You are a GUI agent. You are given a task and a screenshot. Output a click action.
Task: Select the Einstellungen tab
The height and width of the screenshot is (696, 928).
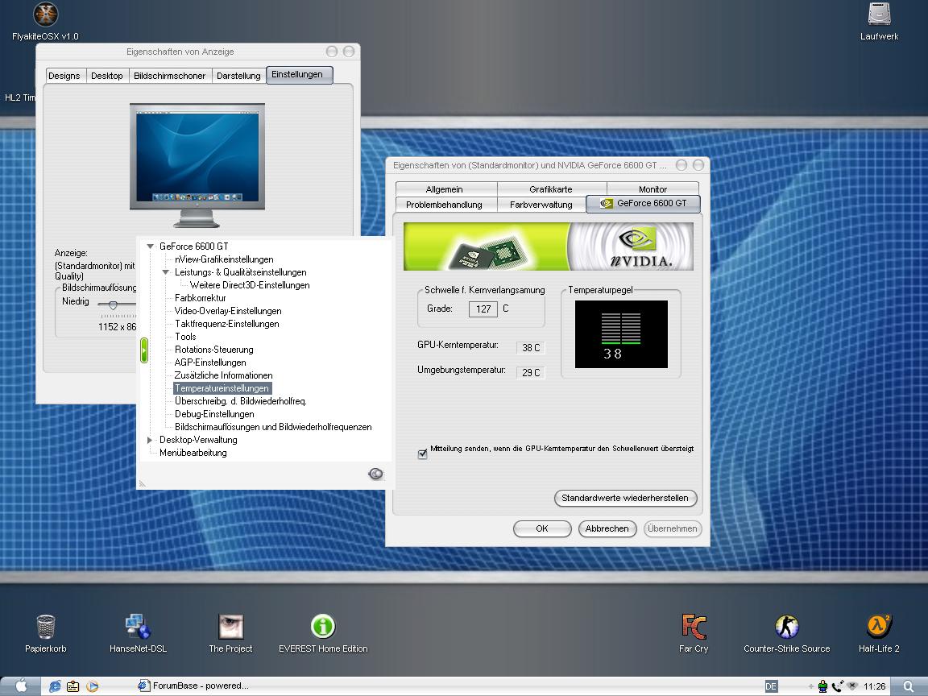[299, 75]
